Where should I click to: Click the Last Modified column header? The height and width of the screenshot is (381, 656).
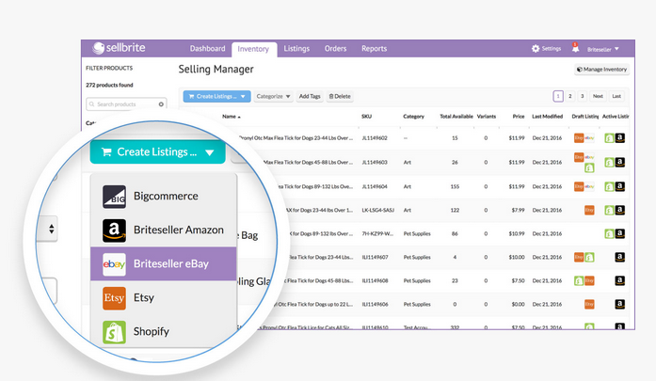point(547,117)
